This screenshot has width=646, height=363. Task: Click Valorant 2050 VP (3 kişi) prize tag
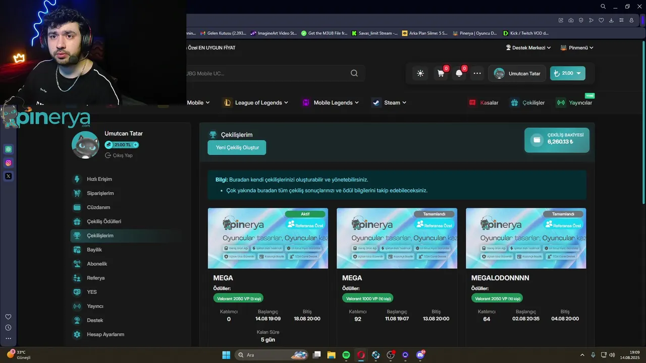point(238,298)
